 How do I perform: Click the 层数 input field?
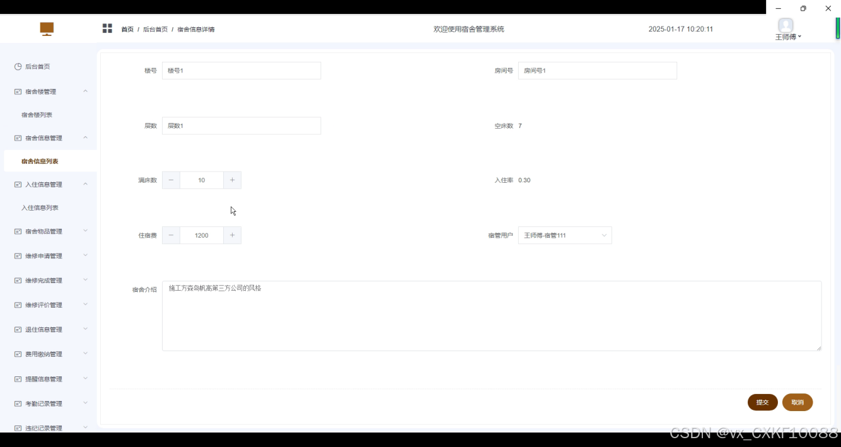tap(241, 125)
